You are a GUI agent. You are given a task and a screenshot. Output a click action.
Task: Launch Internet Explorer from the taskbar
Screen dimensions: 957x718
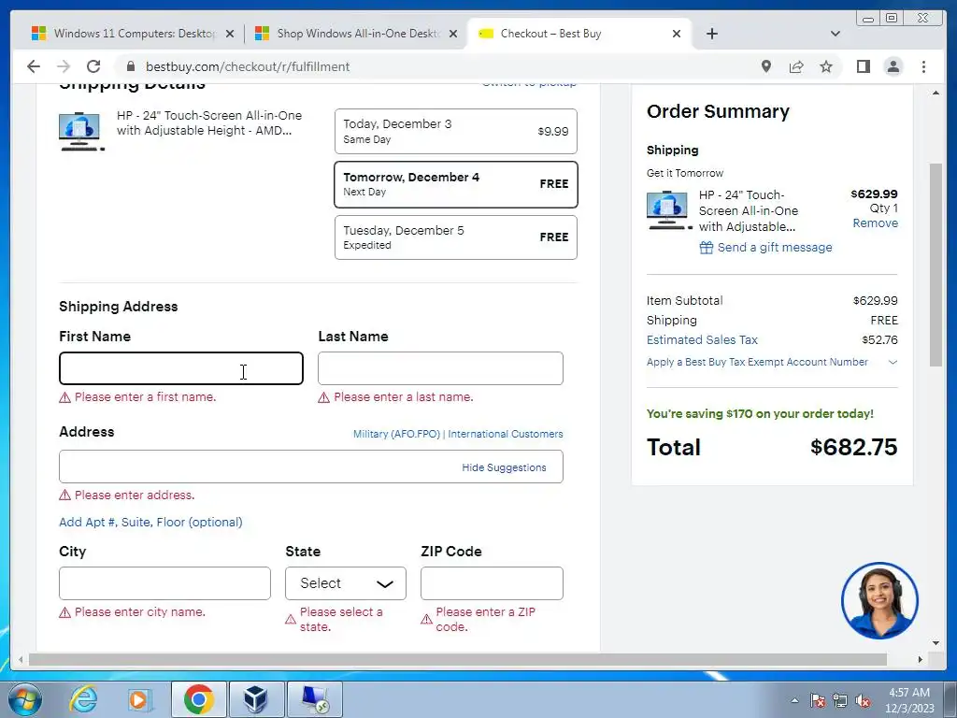point(83,699)
